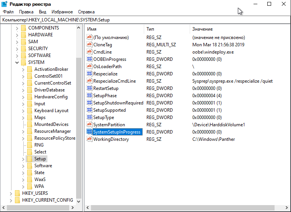This screenshot has width=291, height=212.
Task: Expand the SOFTWARE key in the tree
Action: (17, 55)
